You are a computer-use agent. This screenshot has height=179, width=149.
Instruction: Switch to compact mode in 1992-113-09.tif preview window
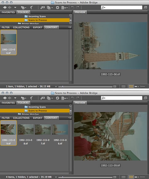pyautogui.click(x=146, y=98)
